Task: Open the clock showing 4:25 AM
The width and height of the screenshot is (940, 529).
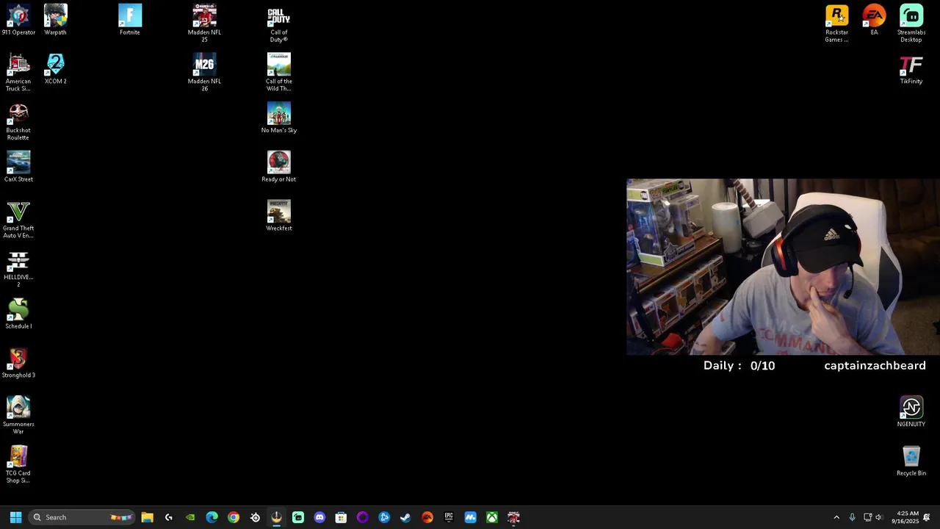Action: [x=905, y=517]
